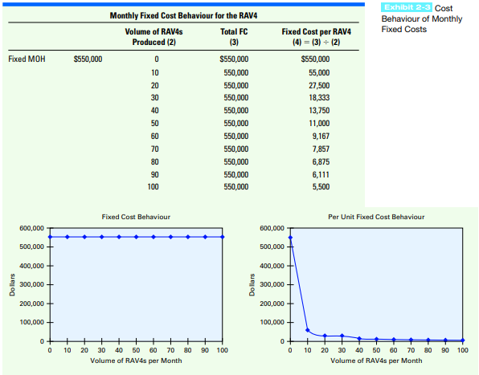Click the 18,333 per-unit cost cell
The width and height of the screenshot is (479, 375).
tap(319, 98)
